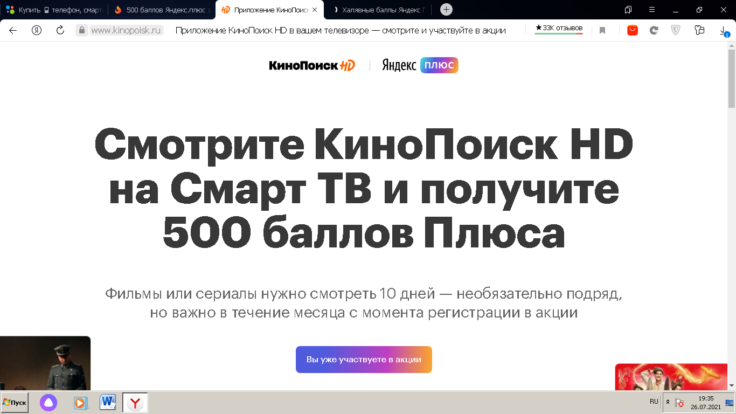The height and width of the screenshot is (414, 736).
Task: Open the red movie poster thumbnail
Action: [671, 377]
